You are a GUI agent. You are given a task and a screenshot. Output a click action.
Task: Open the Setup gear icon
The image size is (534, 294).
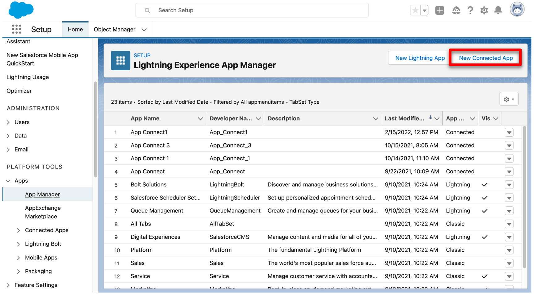484,10
